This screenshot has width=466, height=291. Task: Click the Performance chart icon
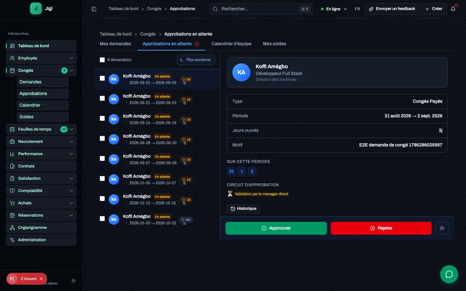click(x=12, y=154)
